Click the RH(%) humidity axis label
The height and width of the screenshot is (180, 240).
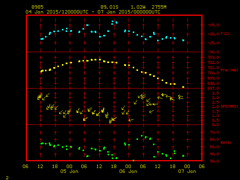coord(226,142)
